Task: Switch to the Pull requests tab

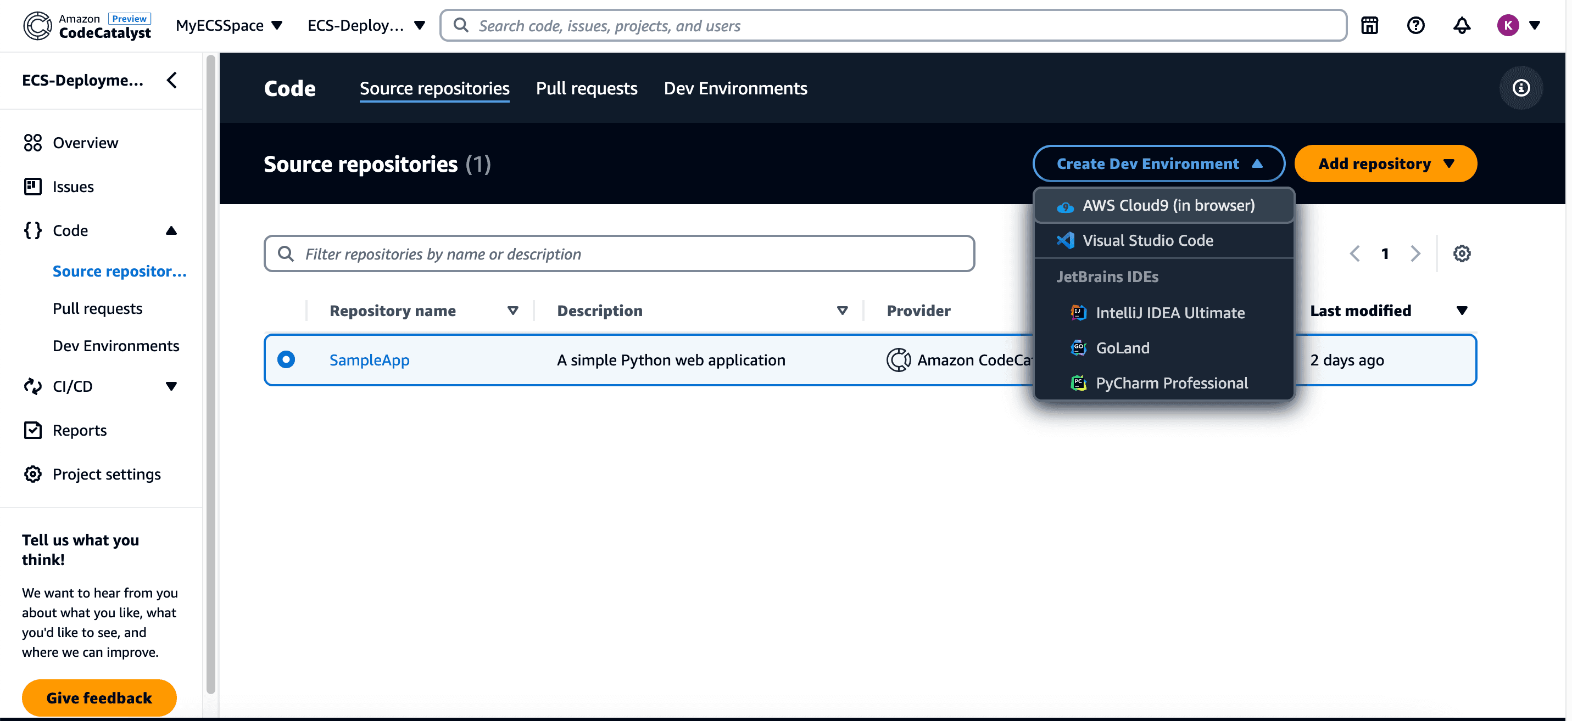Action: (587, 88)
